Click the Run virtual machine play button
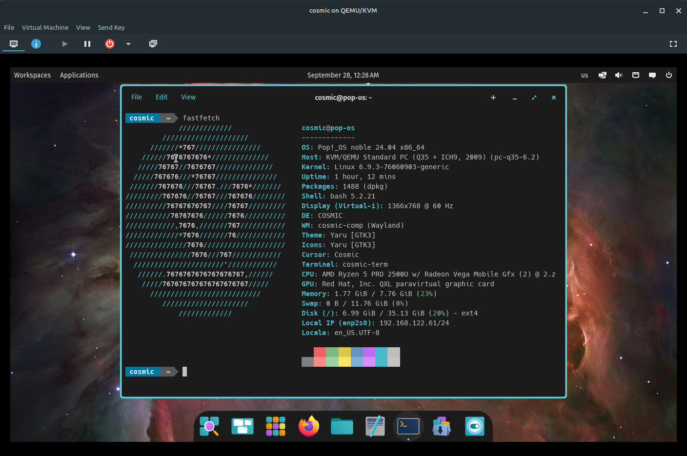The height and width of the screenshot is (456, 687). [64, 44]
